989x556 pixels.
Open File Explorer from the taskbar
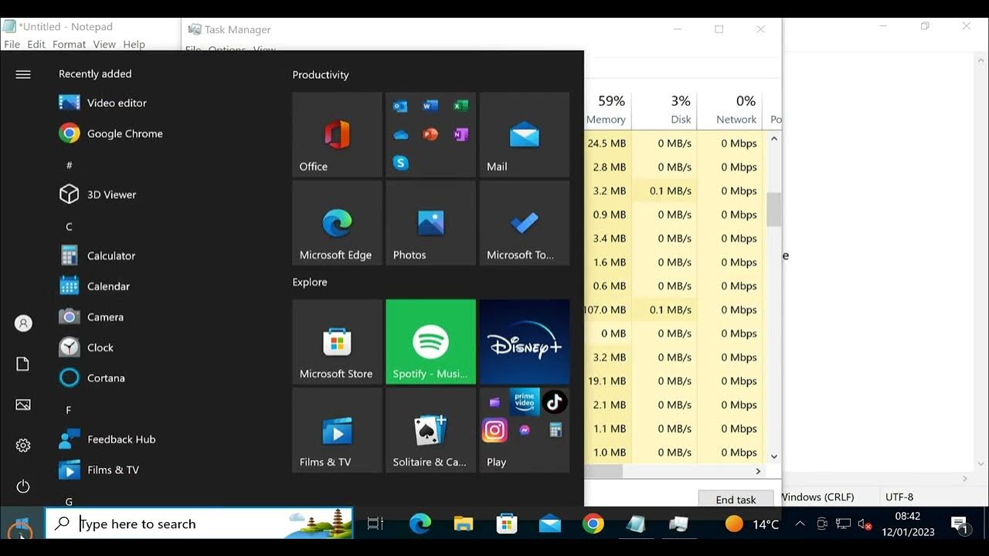pyautogui.click(x=463, y=524)
